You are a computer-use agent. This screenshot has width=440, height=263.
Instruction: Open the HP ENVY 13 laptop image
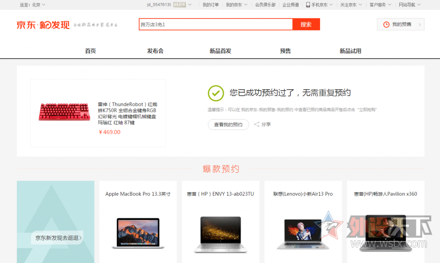tap(220, 233)
